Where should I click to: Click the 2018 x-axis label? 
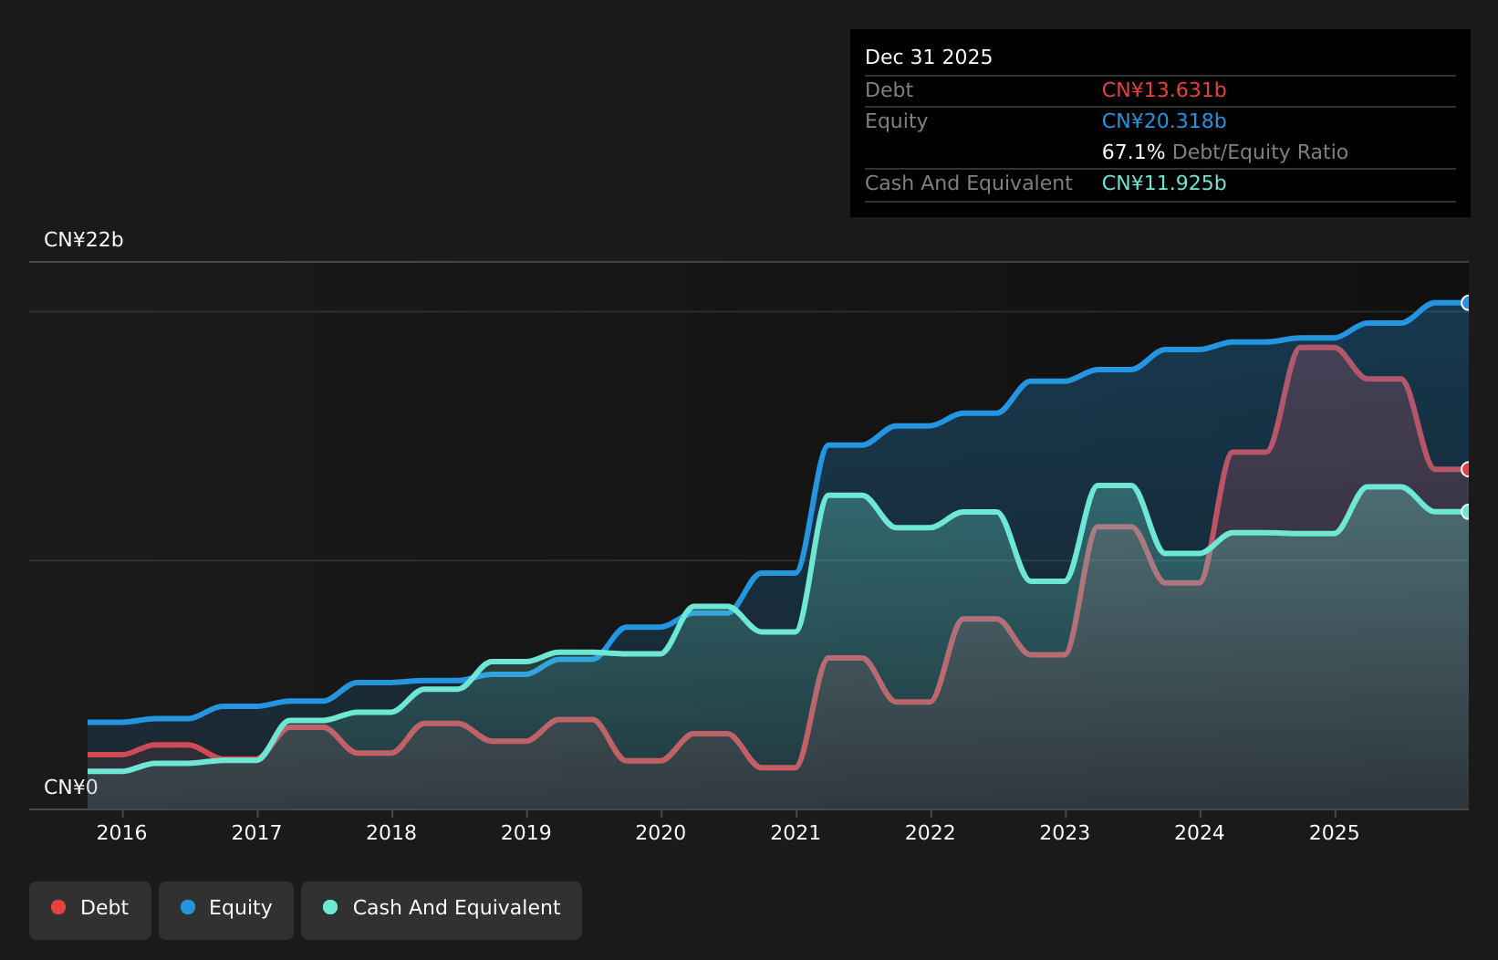tap(391, 832)
